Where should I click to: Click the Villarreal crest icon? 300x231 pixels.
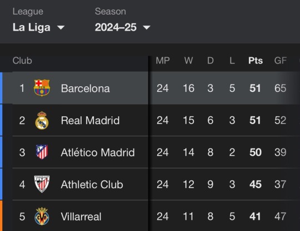pos(42,216)
